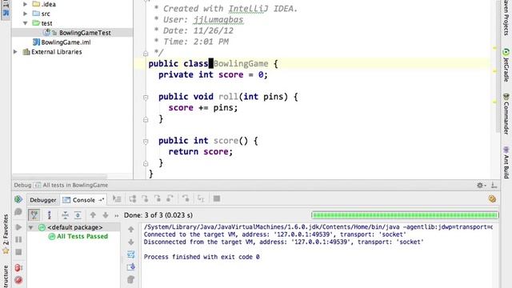Open the View Breakpoints icon

(18, 268)
